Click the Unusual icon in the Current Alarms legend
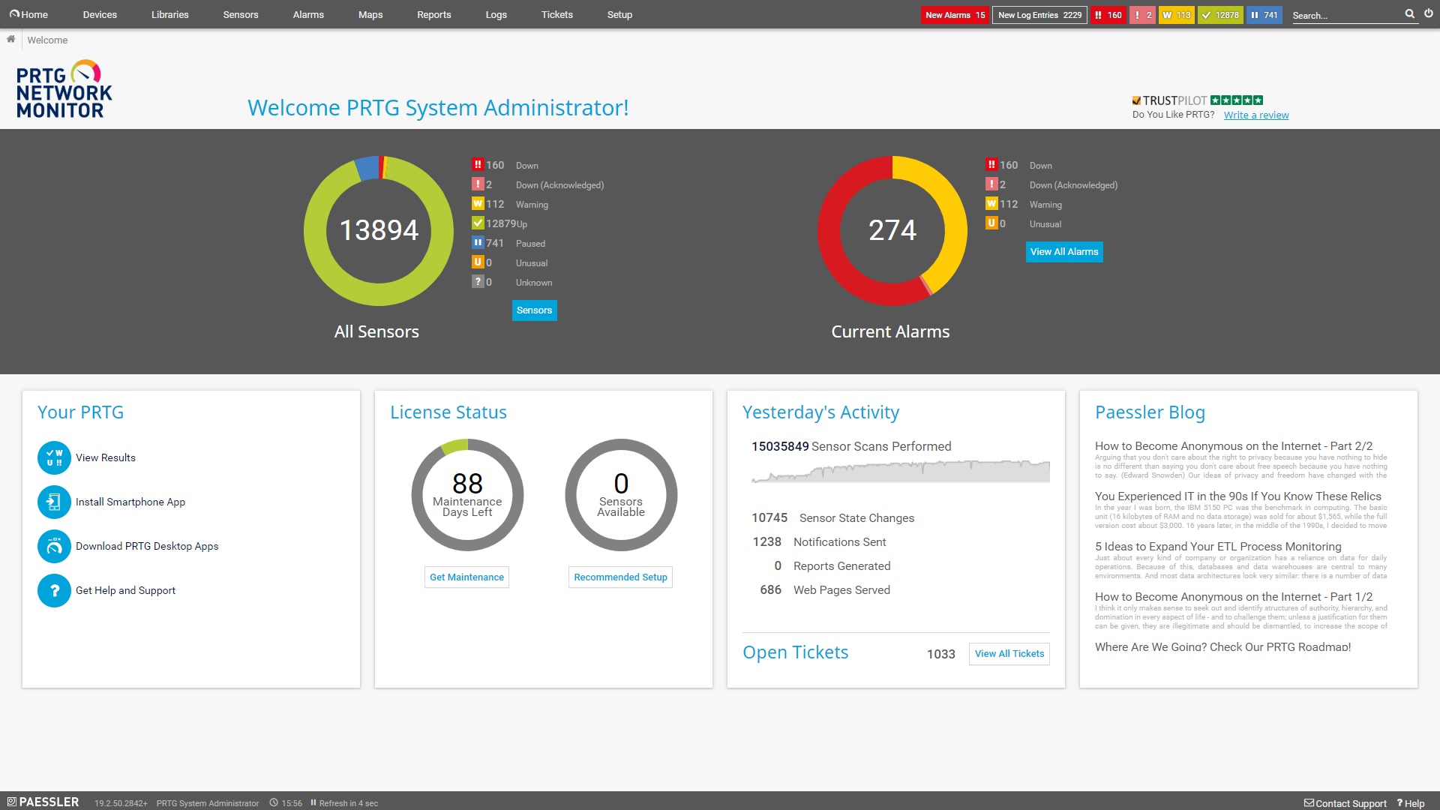This screenshot has height=810, width=1440. click(x=991, y=223)
